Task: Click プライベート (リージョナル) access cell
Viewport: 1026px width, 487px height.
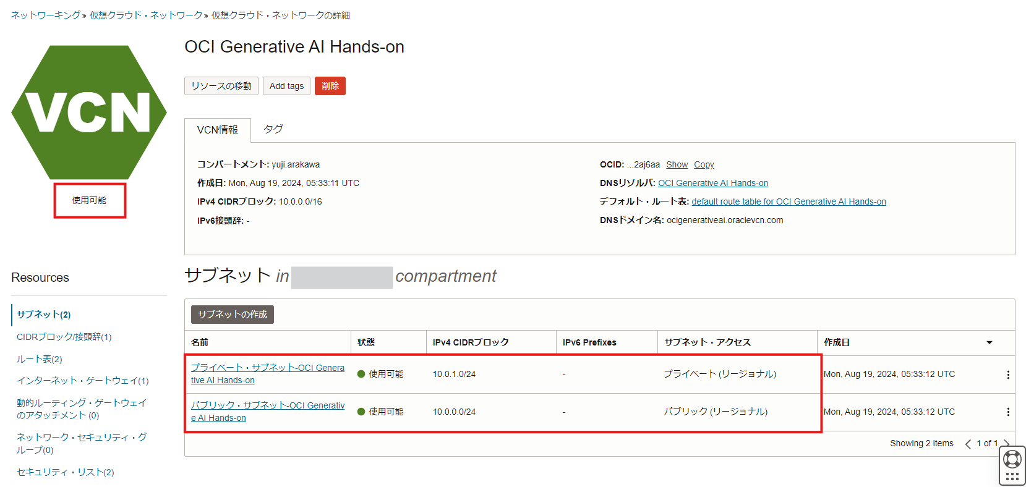Action: point(720,374)
